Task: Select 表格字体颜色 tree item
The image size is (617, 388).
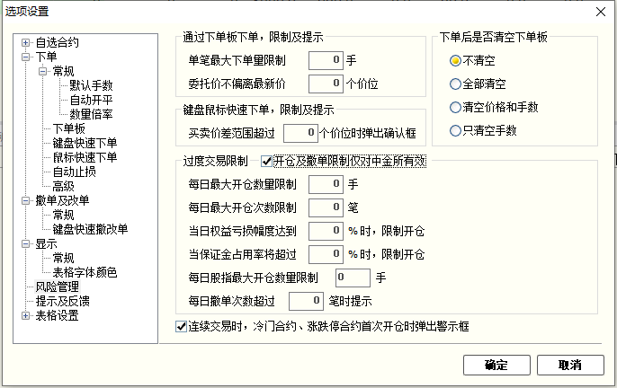Action: click(85, 272)
